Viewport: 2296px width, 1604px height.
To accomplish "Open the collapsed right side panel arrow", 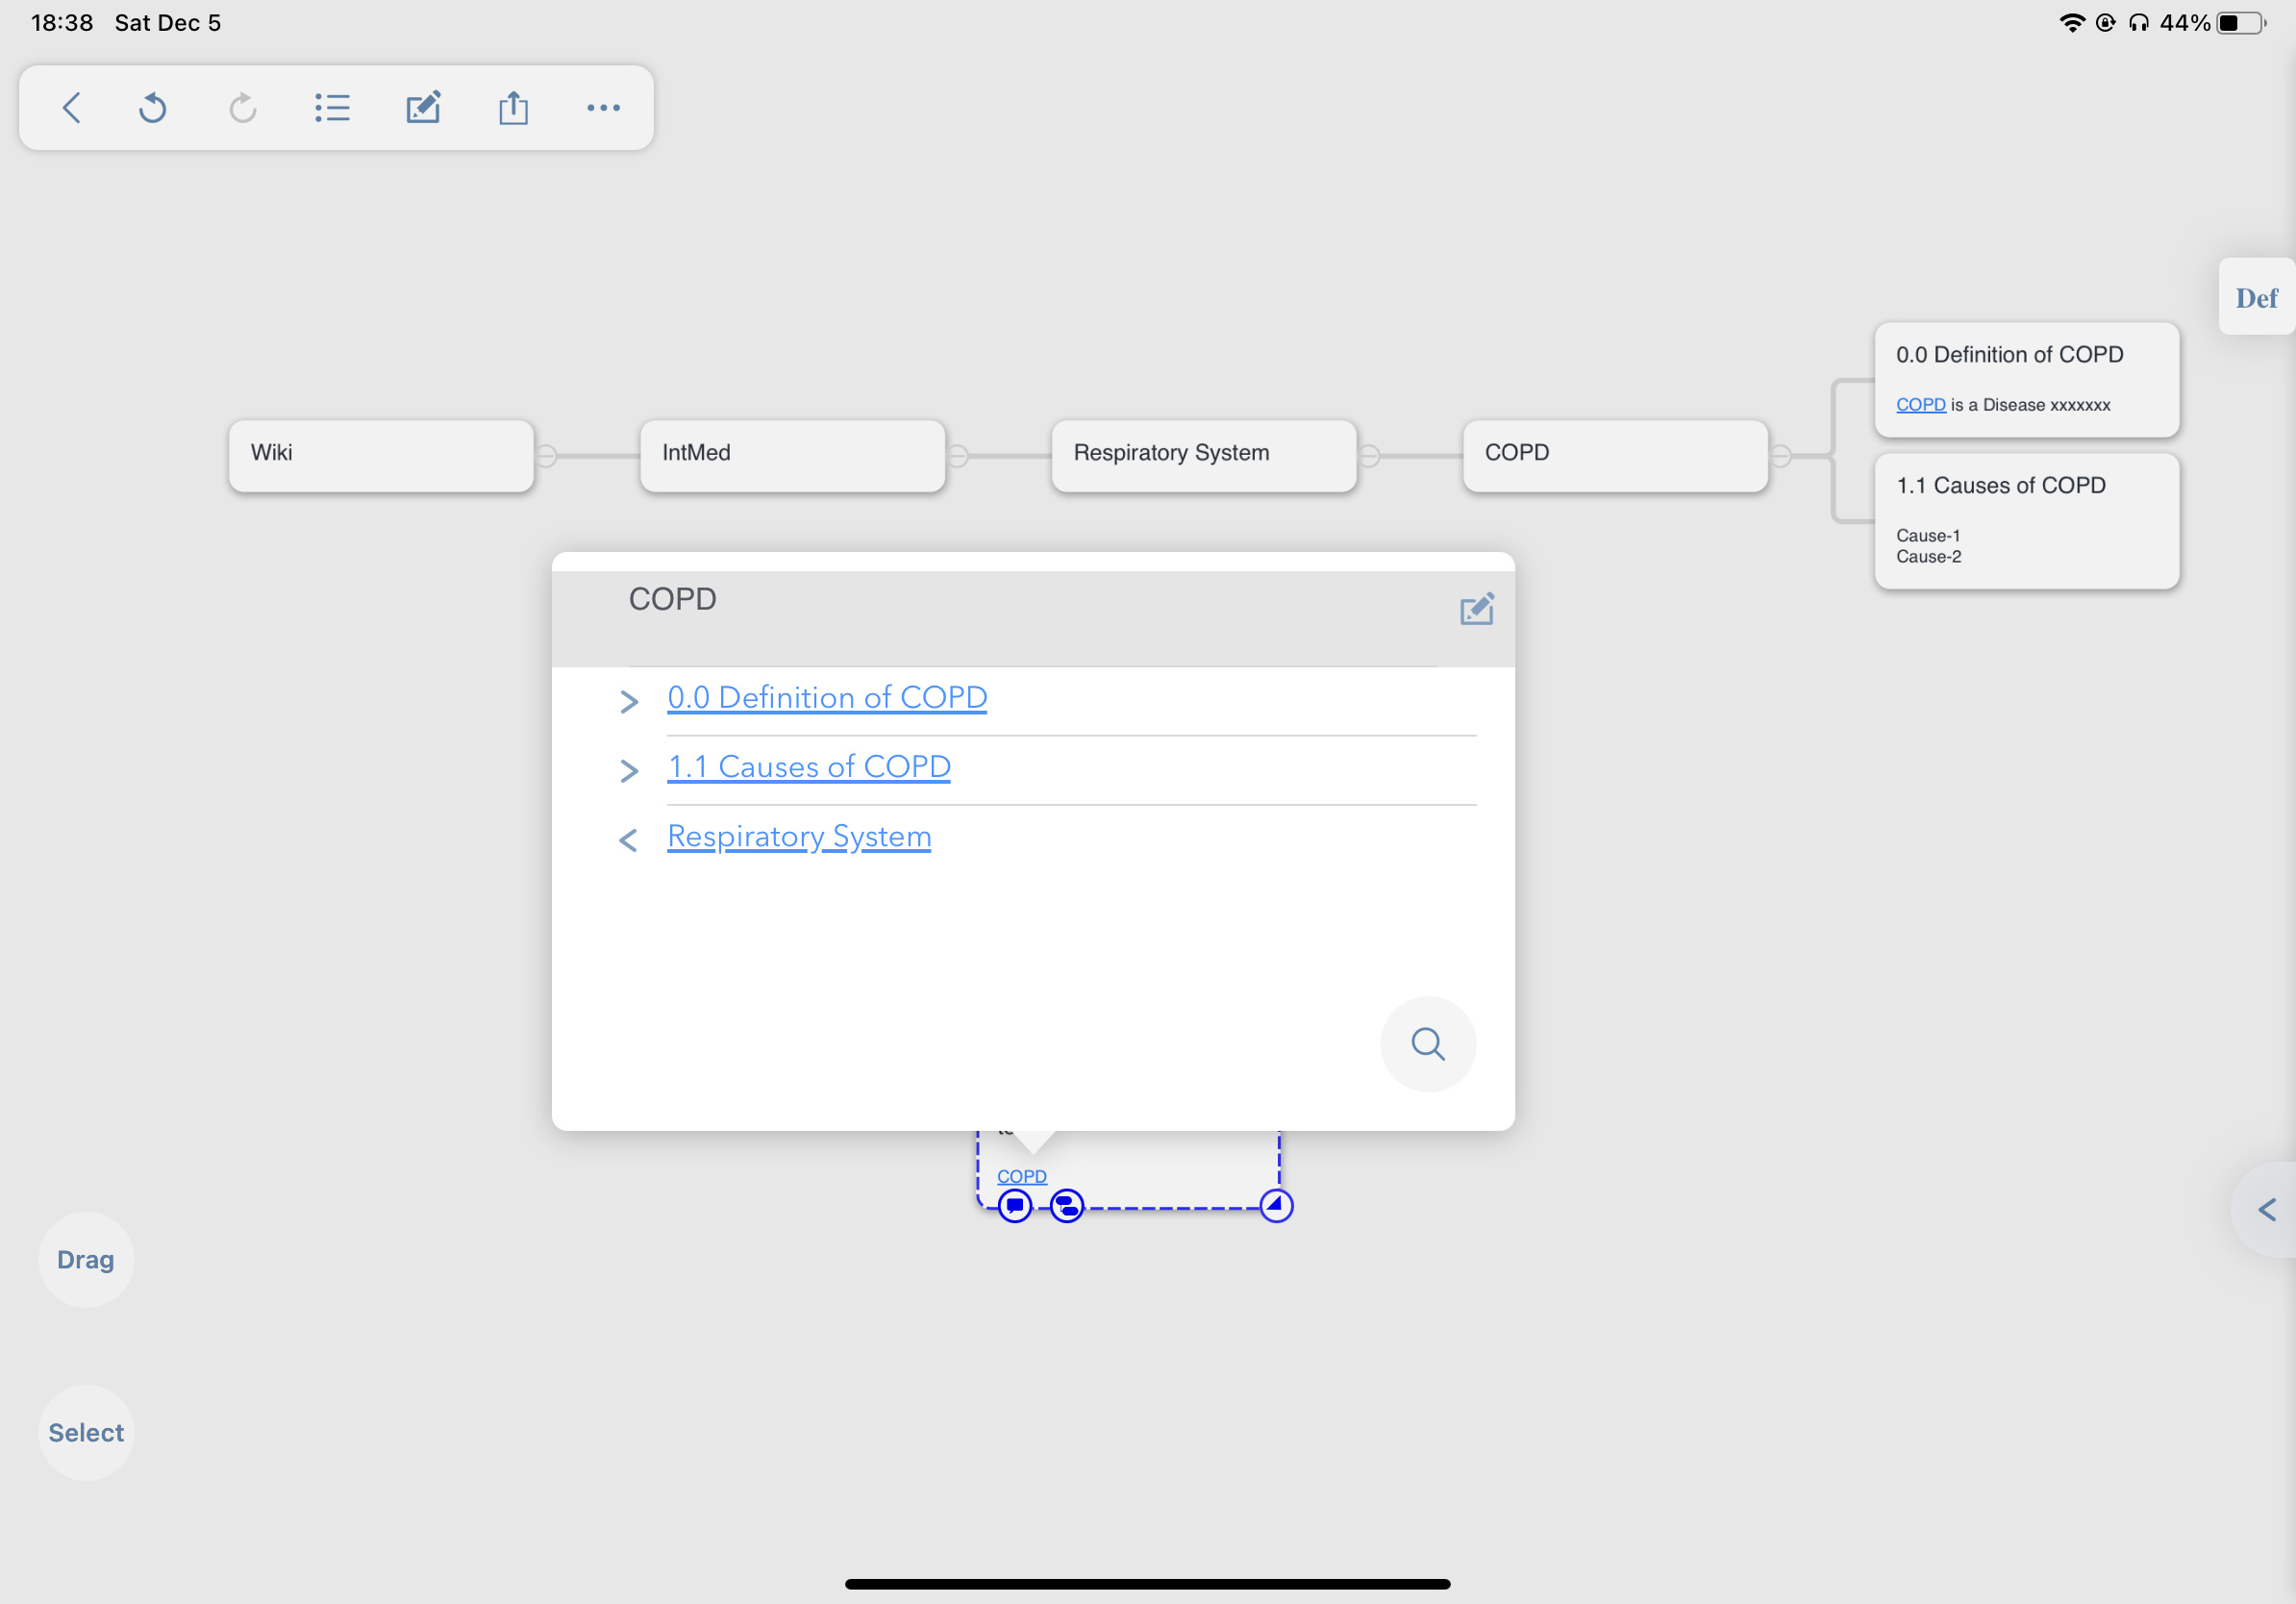I will pyautogui.click(x=2266, y=1210).
